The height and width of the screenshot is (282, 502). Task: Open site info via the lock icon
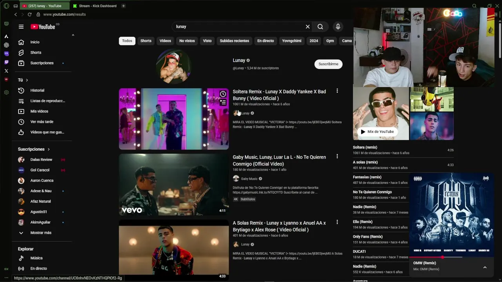click(x=38, y=14)
